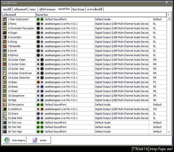Click the Saxophone instrument icon

coord(5,96)
